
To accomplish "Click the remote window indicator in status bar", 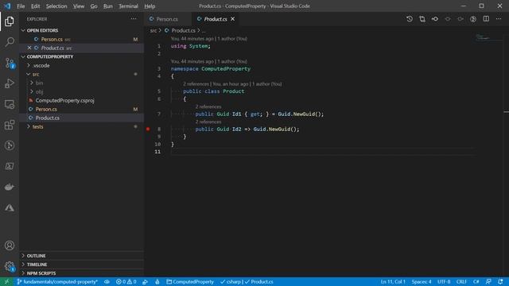I will (x=6, y=282).
